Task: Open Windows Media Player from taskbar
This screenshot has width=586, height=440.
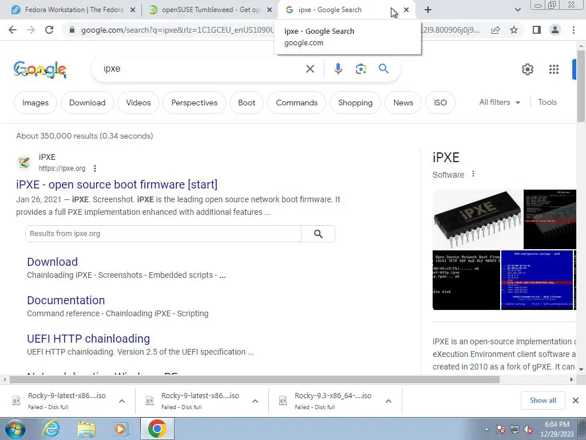Action: (x=121, y=429)
